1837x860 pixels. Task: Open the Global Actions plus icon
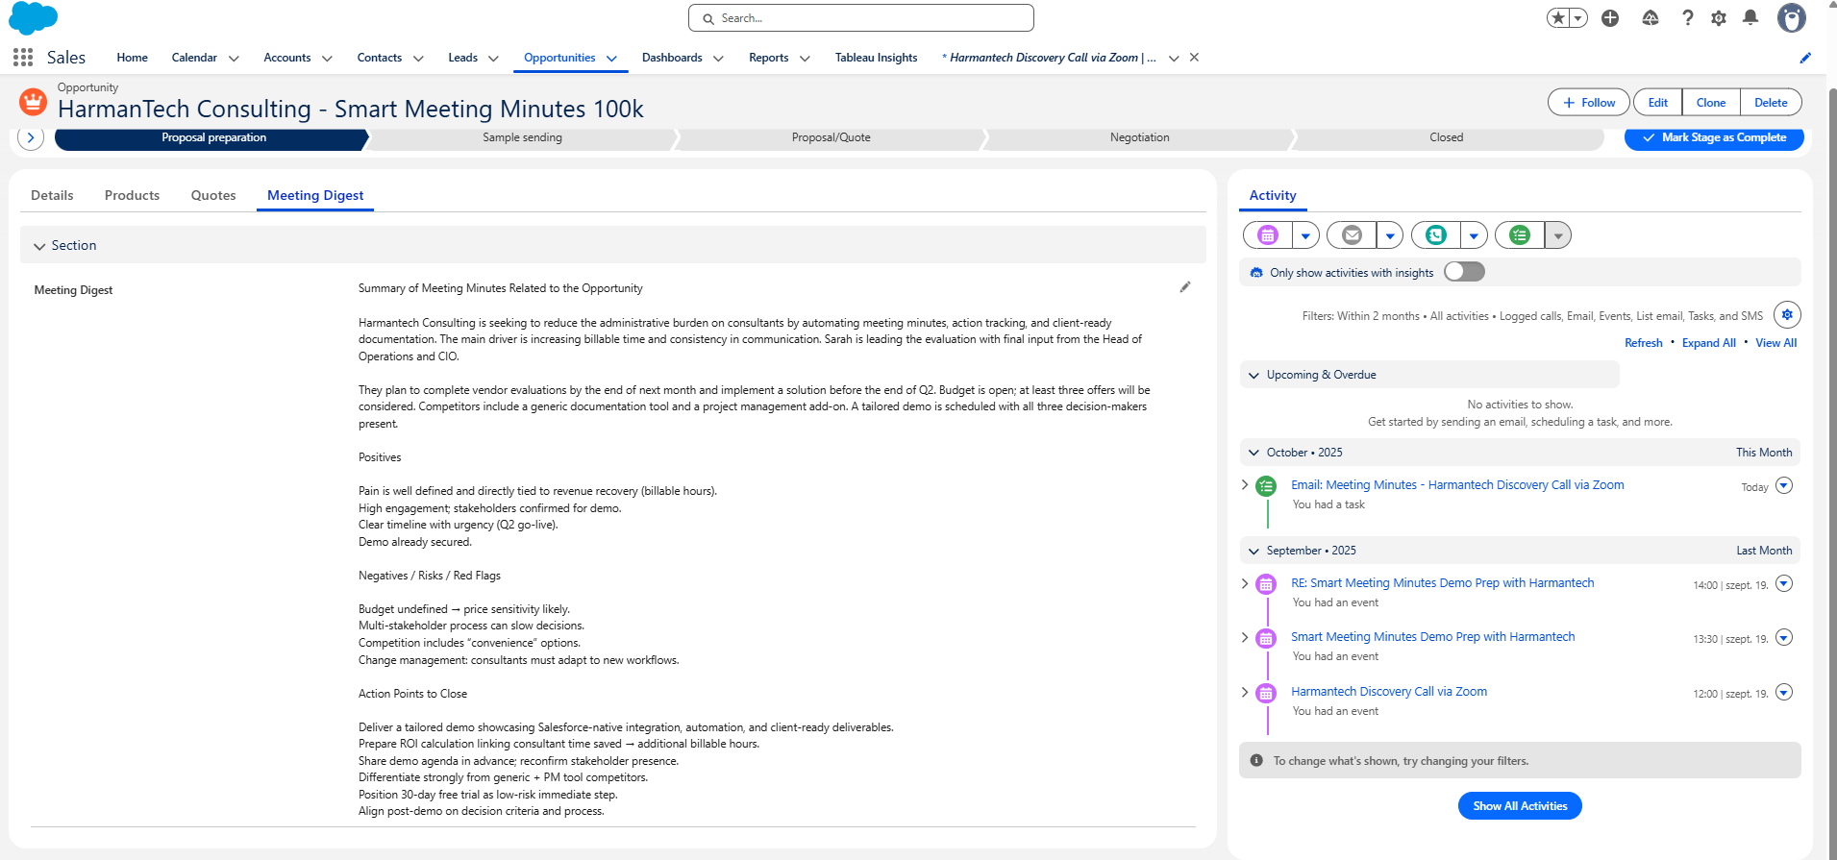click(1610, 18)
